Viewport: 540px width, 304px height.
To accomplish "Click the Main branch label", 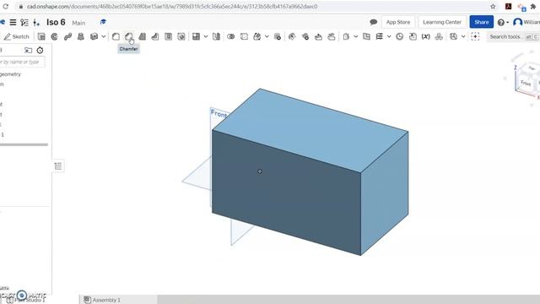I will tap(78, 23).
